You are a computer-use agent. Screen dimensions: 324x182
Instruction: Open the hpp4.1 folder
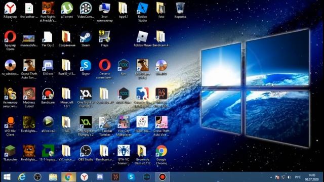click(x=124, y=10)
